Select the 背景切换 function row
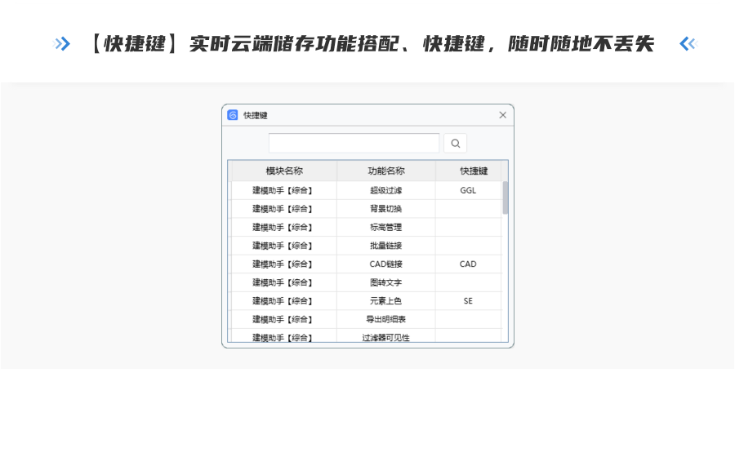 [385, 209]
